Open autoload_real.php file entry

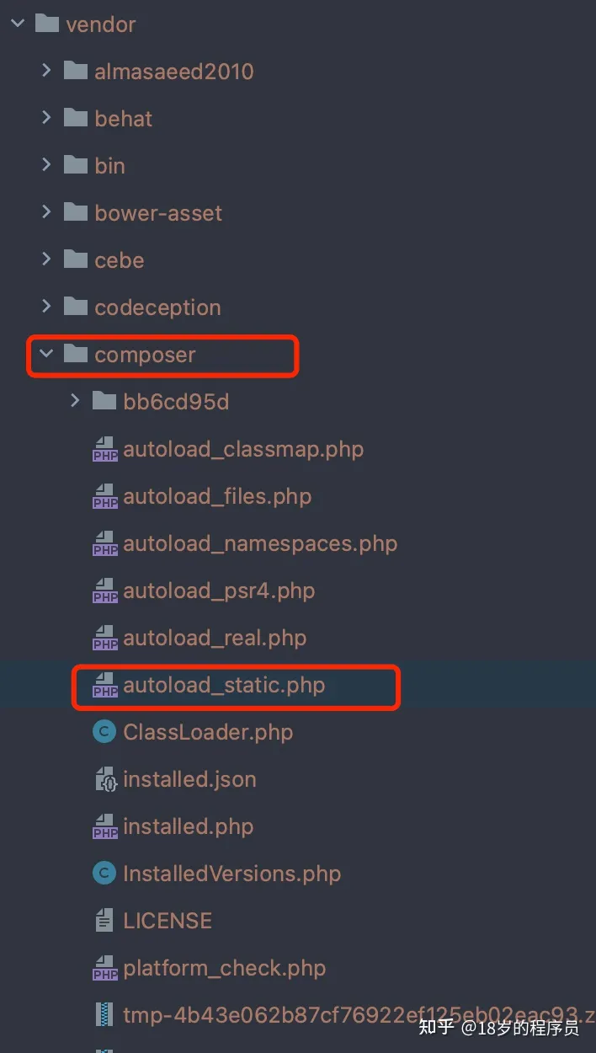(215, 639)
